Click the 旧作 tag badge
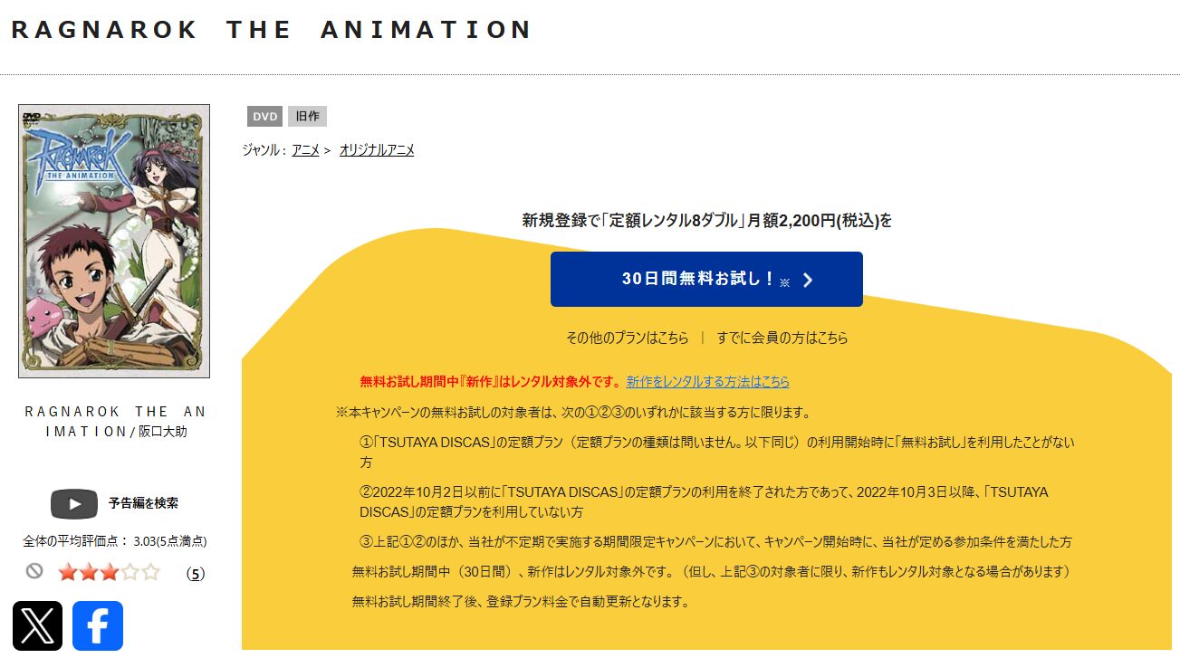Image resolution: width=1180 pixels, height=658 pixels. click(x=307, y=117)
